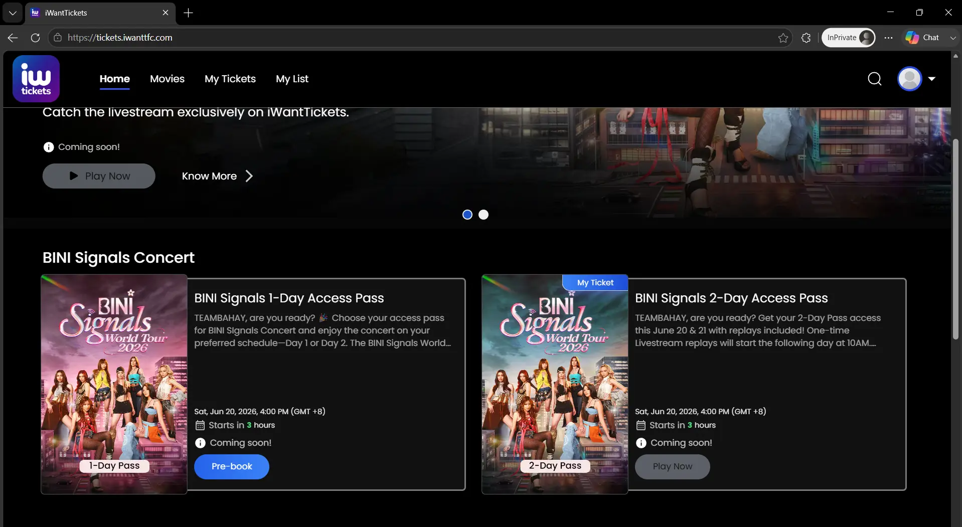Expand the Chat dropdown chevron
Viewport: 962px width, 527px height.
pyautogui.click(x=953, y=38)
